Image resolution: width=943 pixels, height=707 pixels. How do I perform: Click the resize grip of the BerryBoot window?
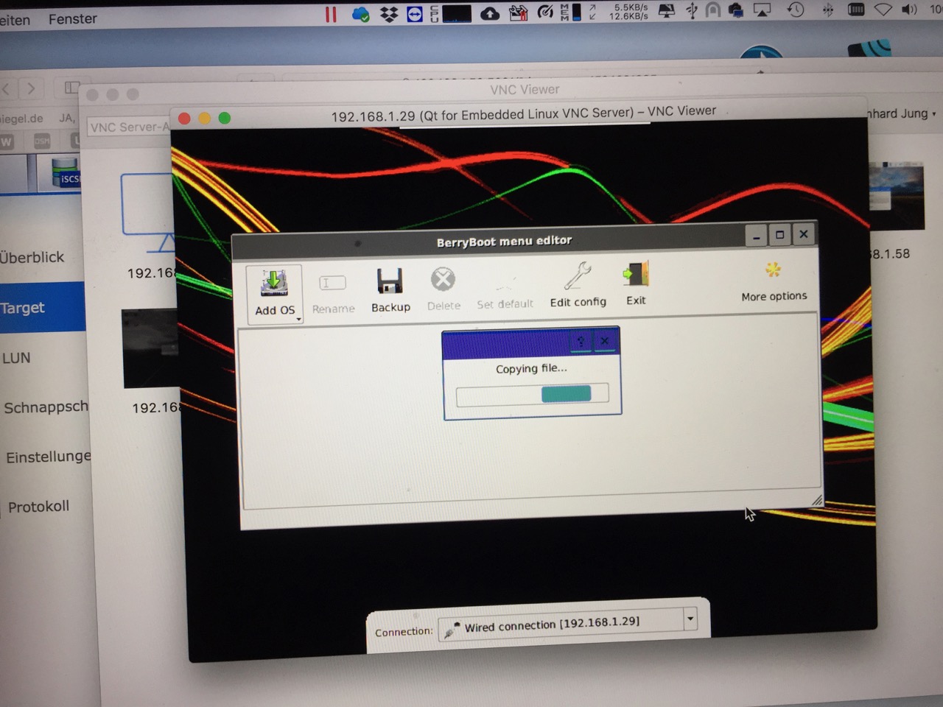point(816,500)
